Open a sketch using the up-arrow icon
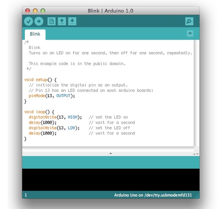 62,21
